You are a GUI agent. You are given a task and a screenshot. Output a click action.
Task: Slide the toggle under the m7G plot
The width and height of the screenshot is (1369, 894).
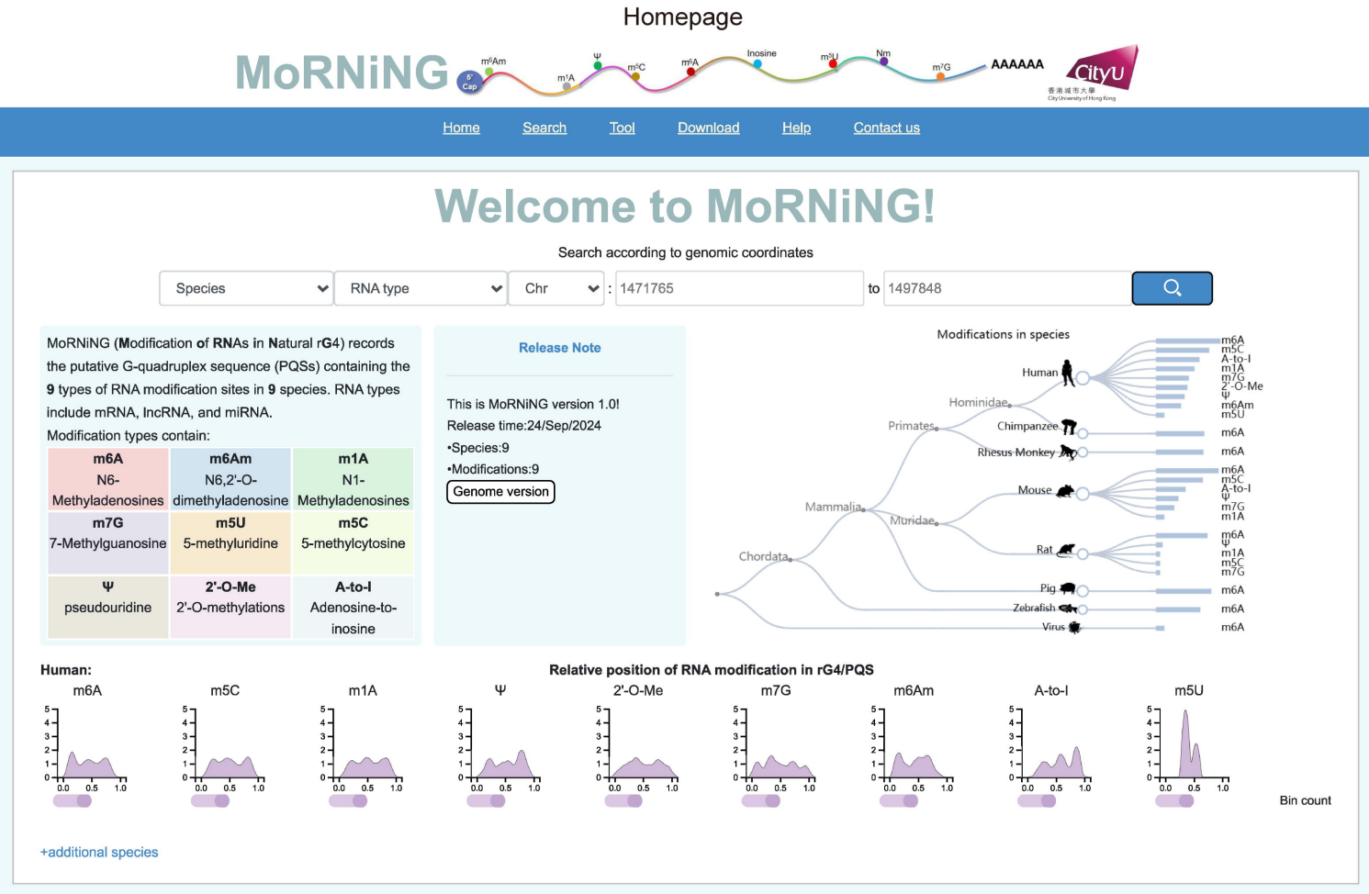click(x=761, y=799)
